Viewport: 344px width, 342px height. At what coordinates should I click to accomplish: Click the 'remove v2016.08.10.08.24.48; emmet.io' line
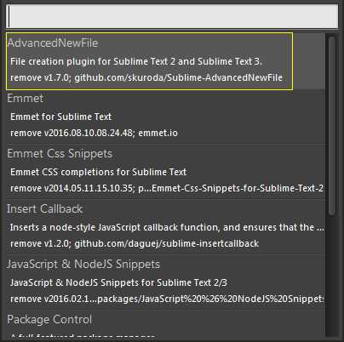[94, 133]
